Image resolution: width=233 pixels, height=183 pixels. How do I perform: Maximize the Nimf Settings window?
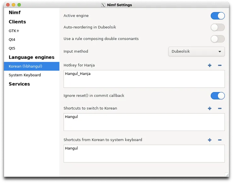tap(19, 5)
